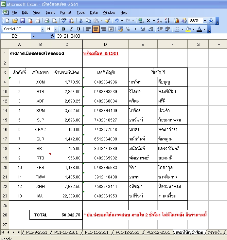
Task: Toggle Italic formatting
Action: tap(71, 29)
